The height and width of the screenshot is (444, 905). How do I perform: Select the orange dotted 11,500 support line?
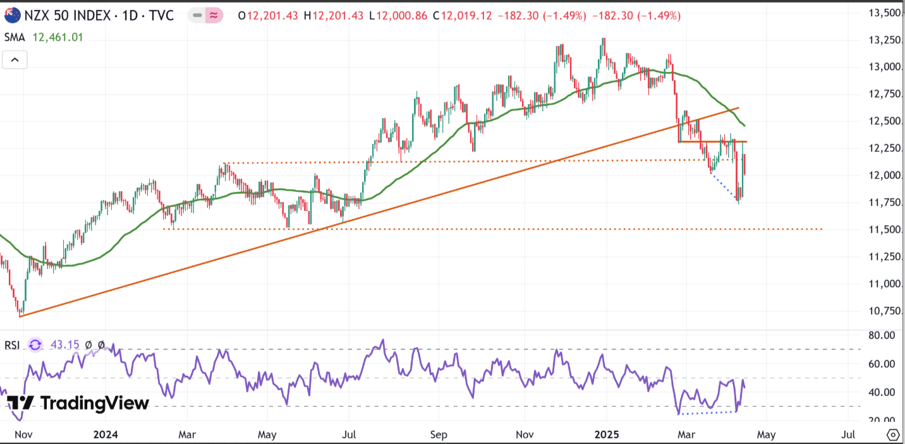click(493, 229)
